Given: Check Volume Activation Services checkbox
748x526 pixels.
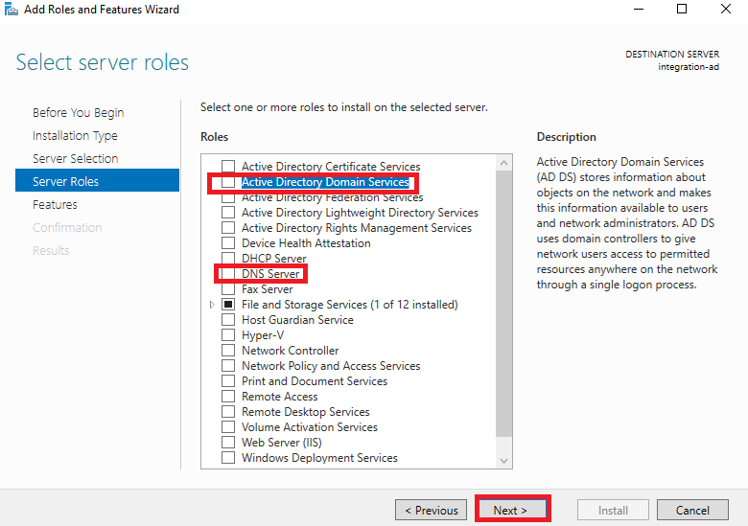Looking at the screenshot, I should [228, 427].
